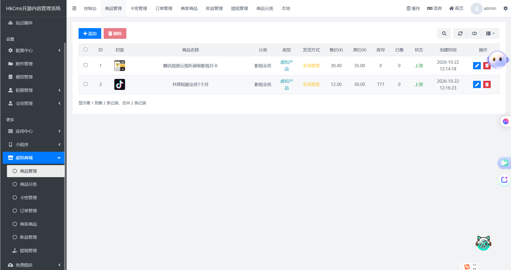Click the search magnifier icon in table toolbar
The width and height of the screenshot is (511, 270).
(444, 33)
